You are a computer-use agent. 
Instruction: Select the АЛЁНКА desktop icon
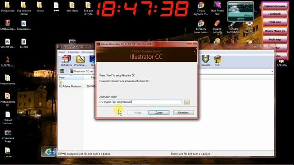[x=282, y=64]
